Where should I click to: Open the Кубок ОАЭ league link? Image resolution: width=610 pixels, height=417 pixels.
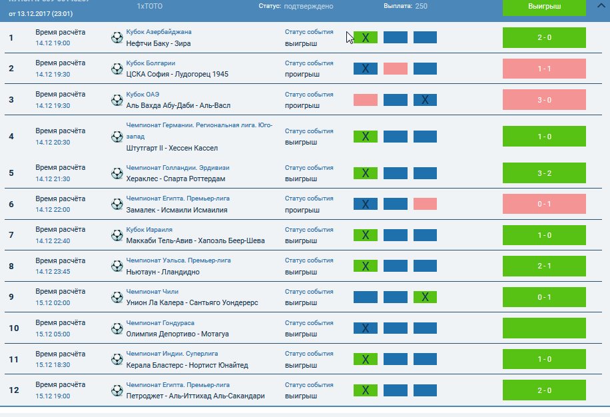coord(143,95)
